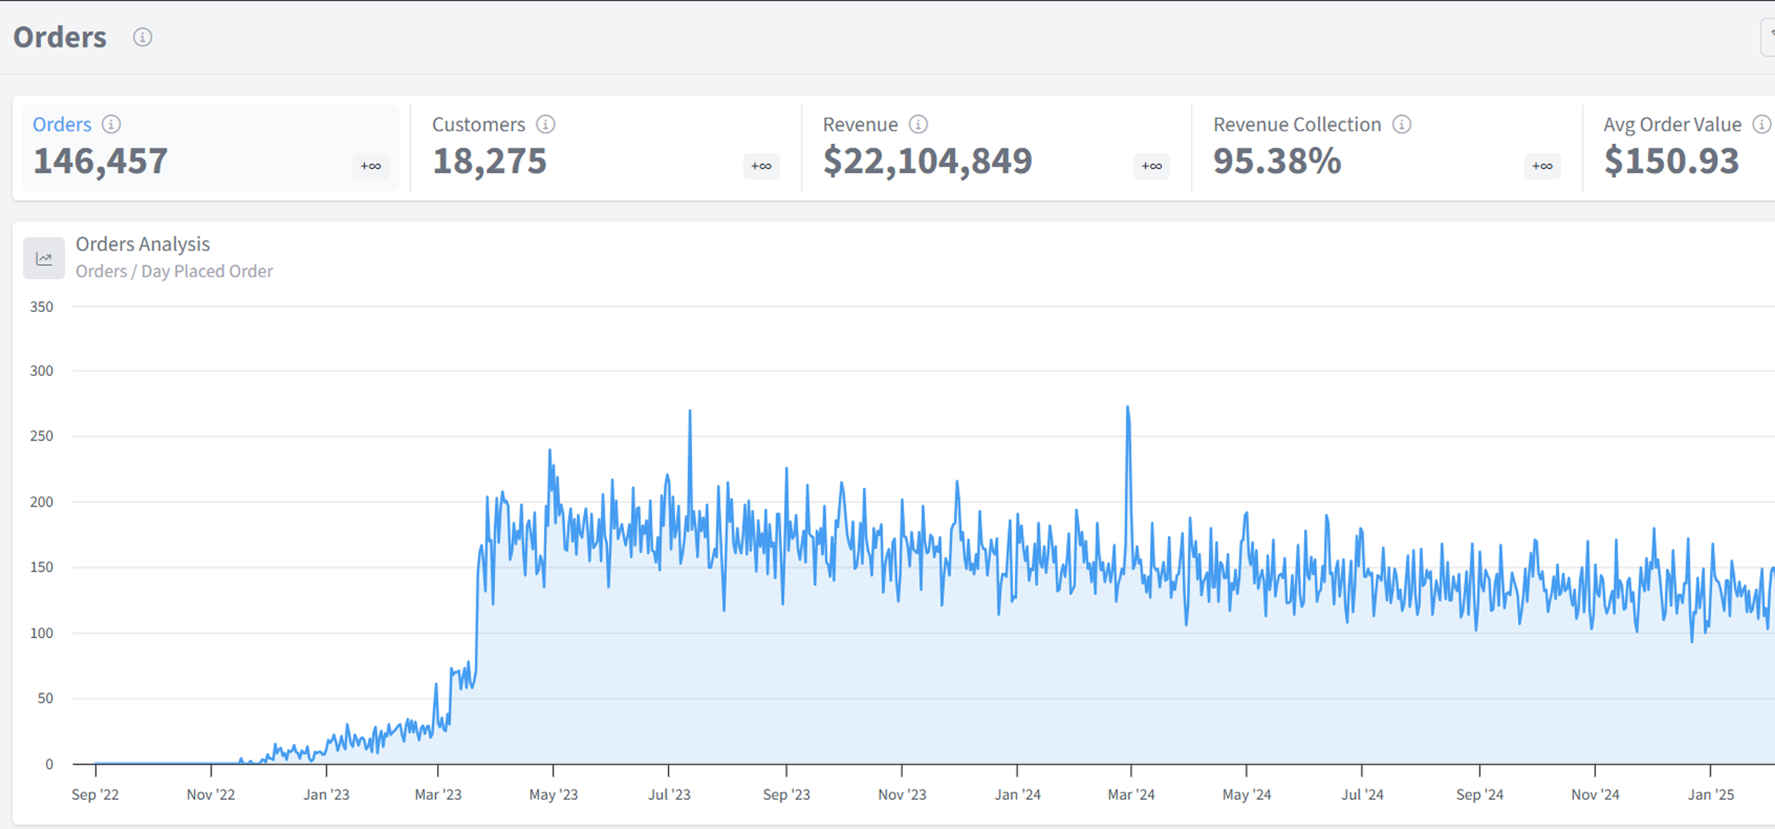Click the info icon next to Revenue

[x=918, y=124]
